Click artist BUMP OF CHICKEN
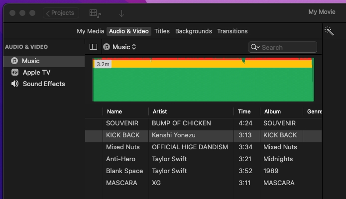Image resolution: width=346 pixels, height=199 pixels. [181, 123]
